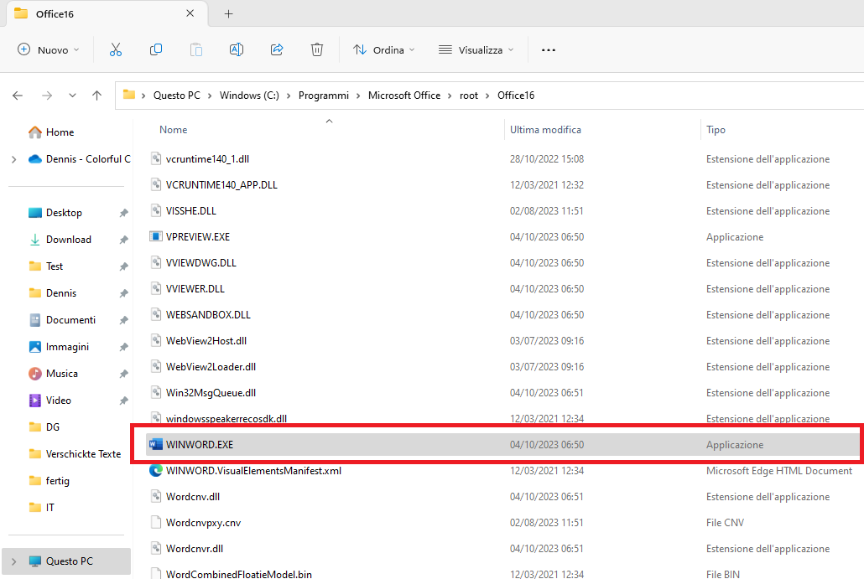Open Musica in the sidebar
Screen dimensions: 864x579
pos(62,374)
